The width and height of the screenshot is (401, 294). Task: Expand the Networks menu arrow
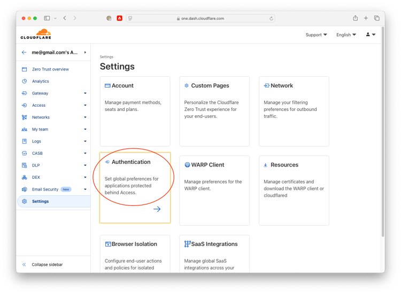tap(85, 117)
